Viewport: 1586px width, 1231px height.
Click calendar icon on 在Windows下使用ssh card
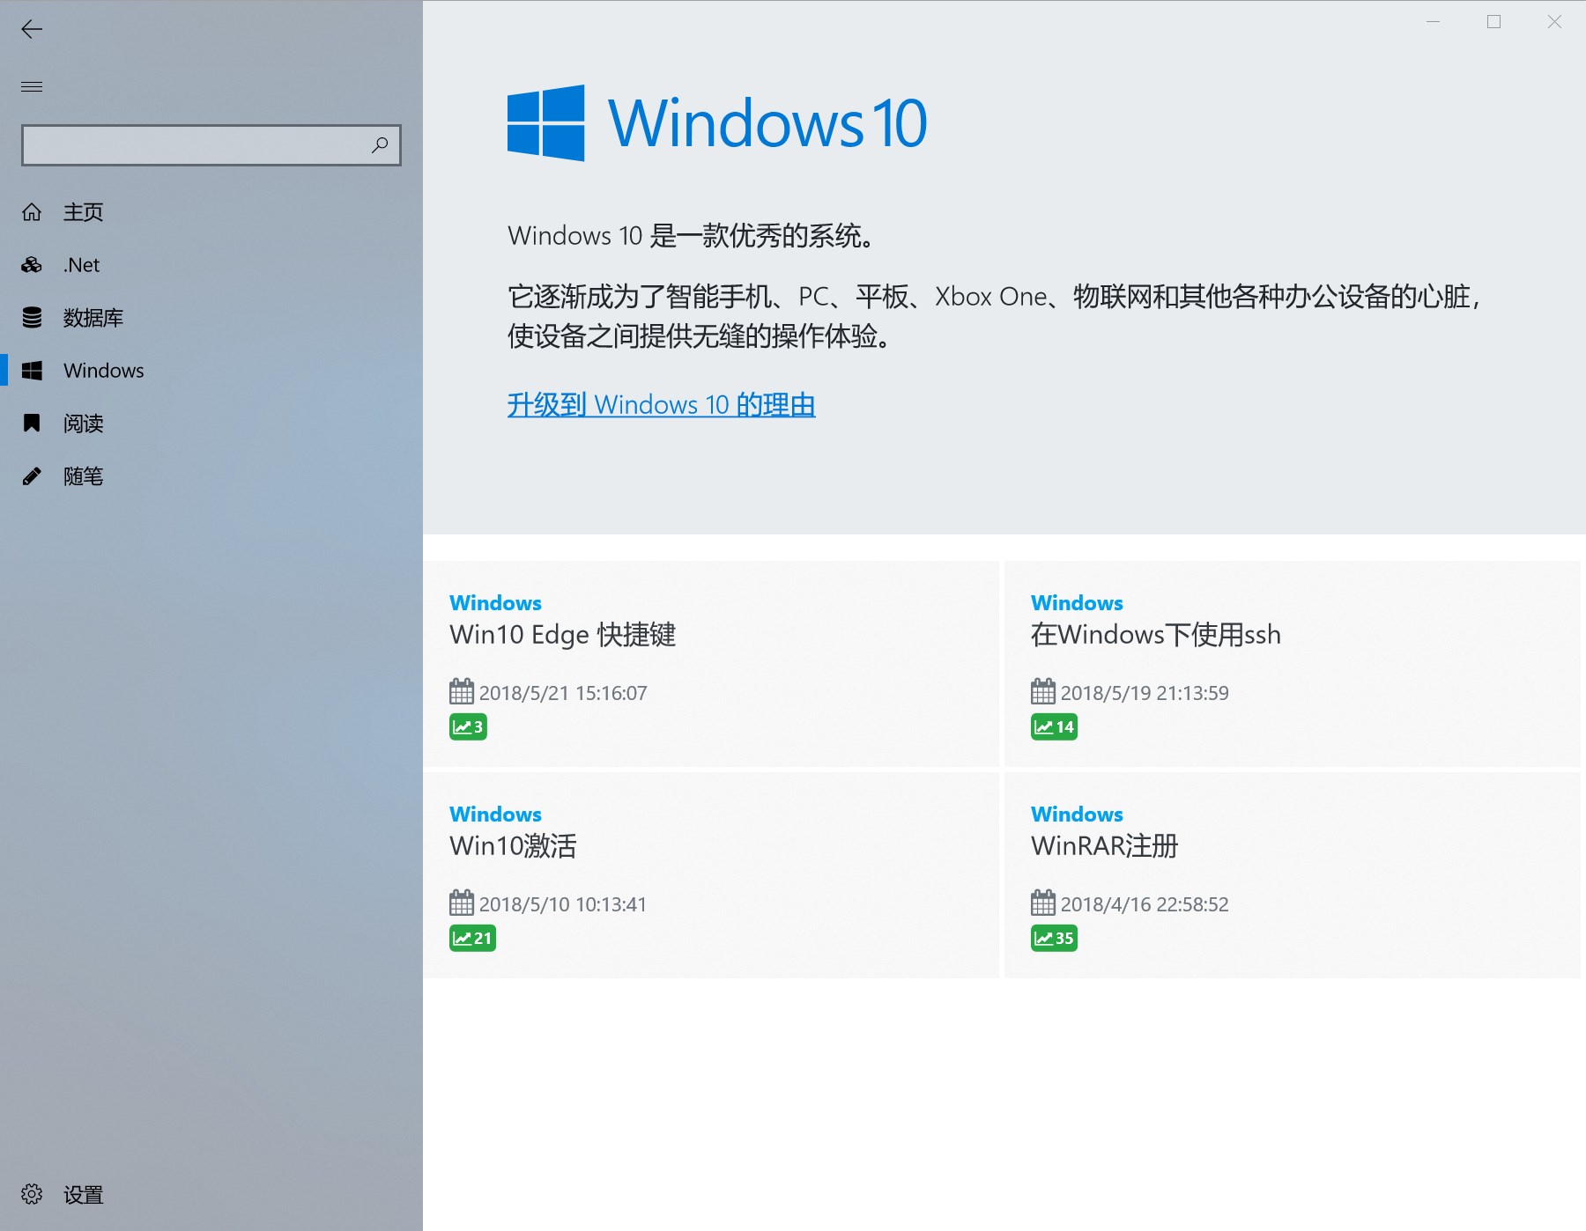(1043, 691)
